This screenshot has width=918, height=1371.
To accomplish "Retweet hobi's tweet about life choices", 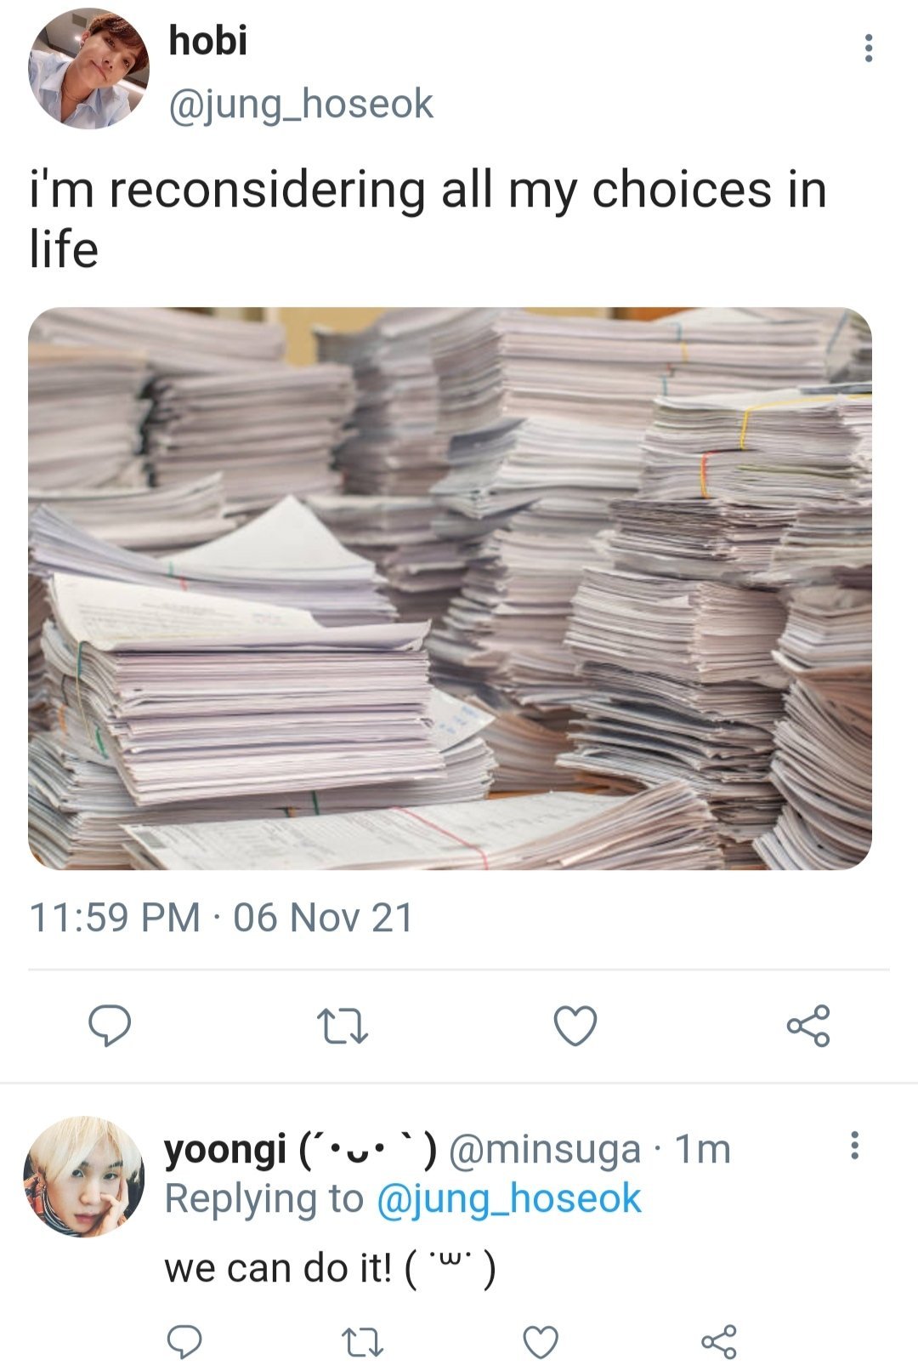I will 342,1026.
